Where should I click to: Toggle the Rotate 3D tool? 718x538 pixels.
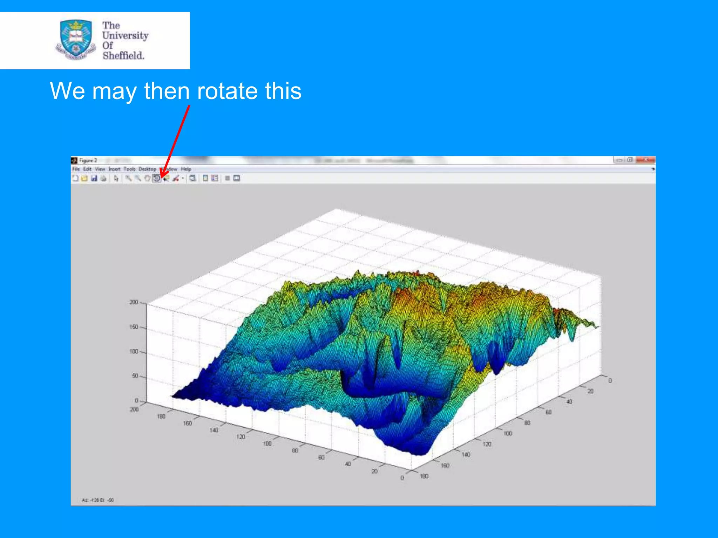pos(157,178)
